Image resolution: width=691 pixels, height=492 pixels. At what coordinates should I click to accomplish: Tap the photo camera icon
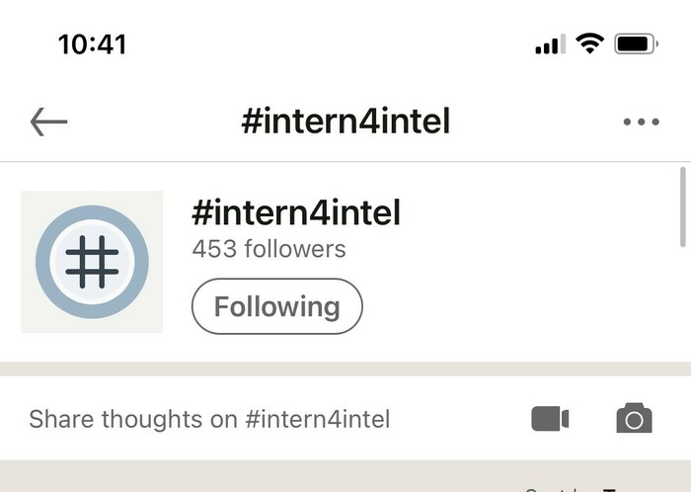[634, 419]
